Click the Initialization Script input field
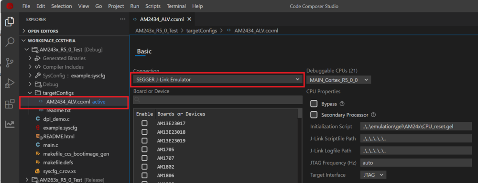 tap(416, 126)
